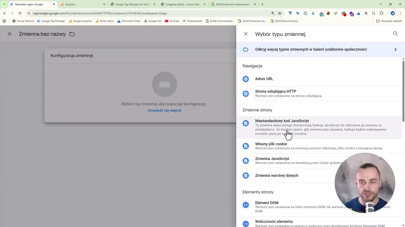Search variable types with magnifier icon
This screenshot has width=405, height=227.
[x=395, y=33]
